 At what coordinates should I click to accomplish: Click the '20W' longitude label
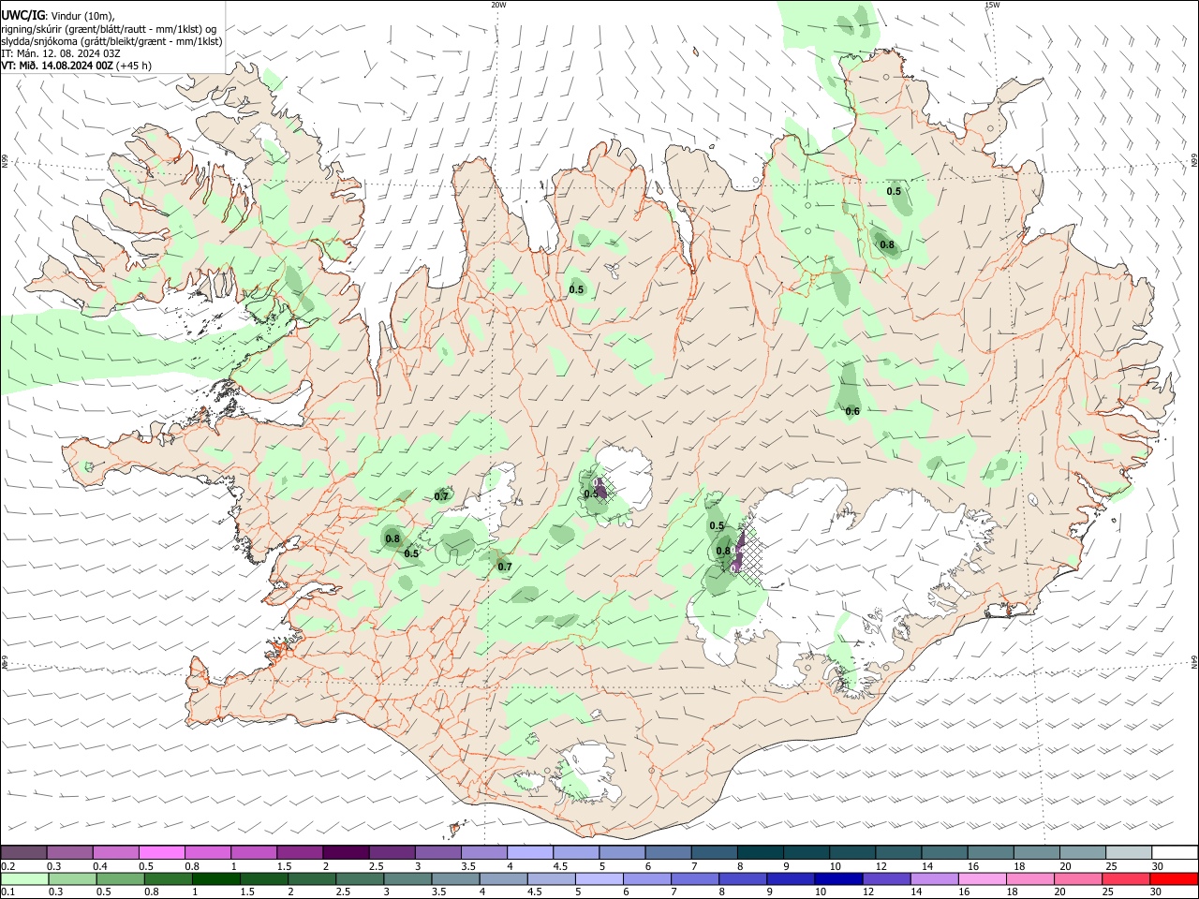pos(498,5)
